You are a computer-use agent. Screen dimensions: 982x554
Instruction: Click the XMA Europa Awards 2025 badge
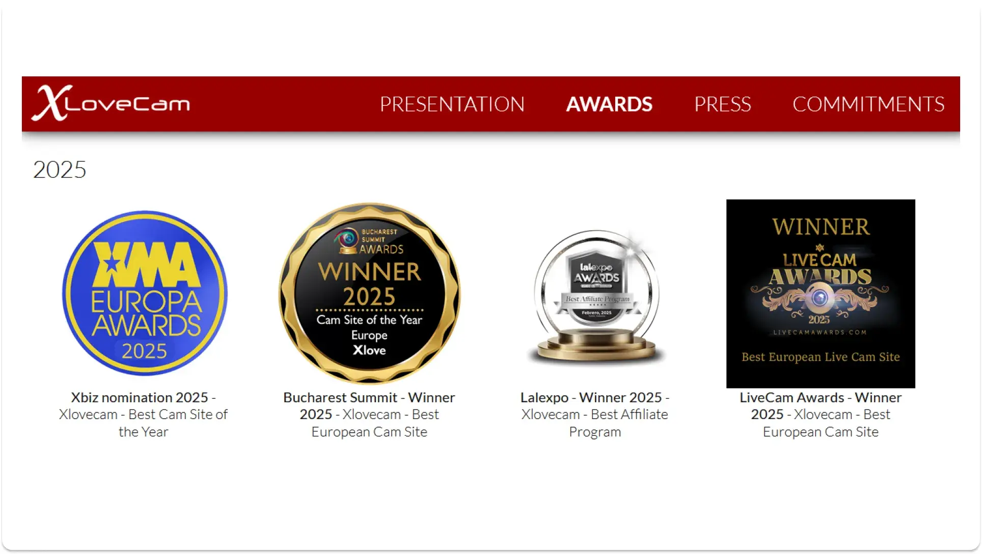click(145, 293)
